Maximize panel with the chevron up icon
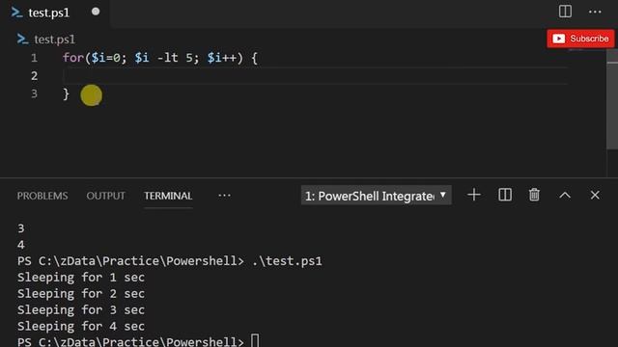This screenshot has height=347, width=618. (x=565, y=195)
